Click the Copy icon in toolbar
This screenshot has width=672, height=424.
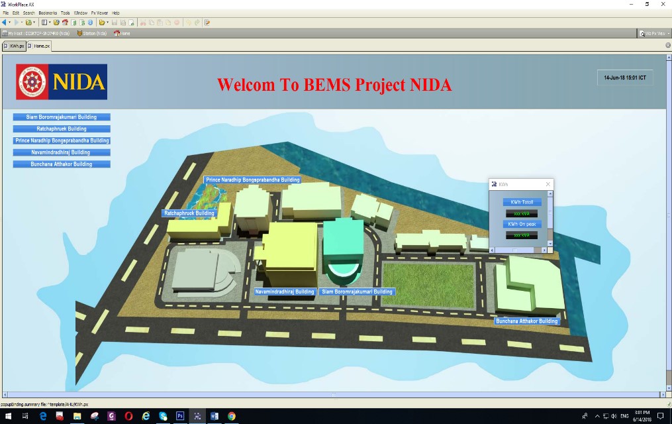pos(152,23)
